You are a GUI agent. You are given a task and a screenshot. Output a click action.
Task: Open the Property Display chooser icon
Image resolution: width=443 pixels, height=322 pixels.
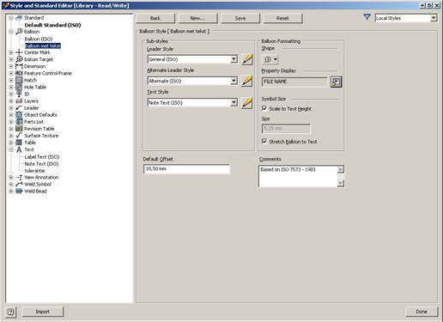(336, 82)
